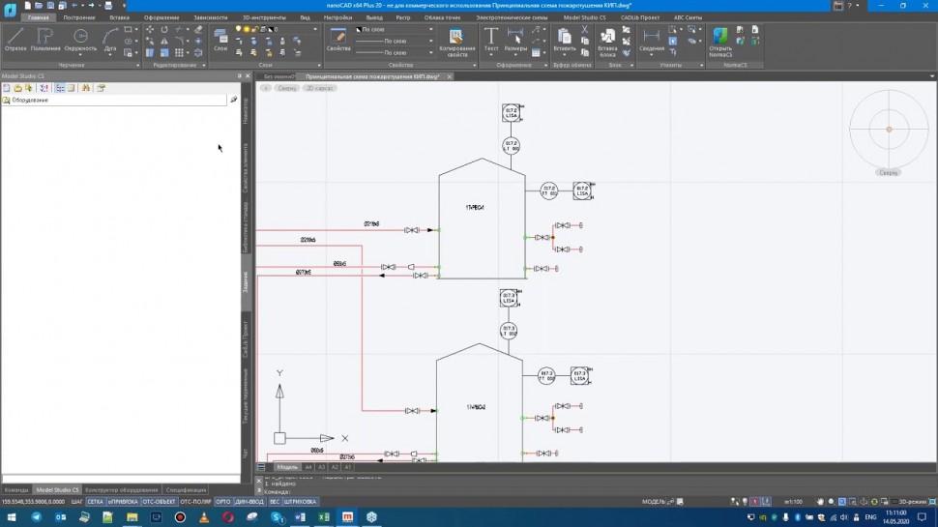Click the Сверху view label button
938x527 pixels.
(x=287, y=88)
